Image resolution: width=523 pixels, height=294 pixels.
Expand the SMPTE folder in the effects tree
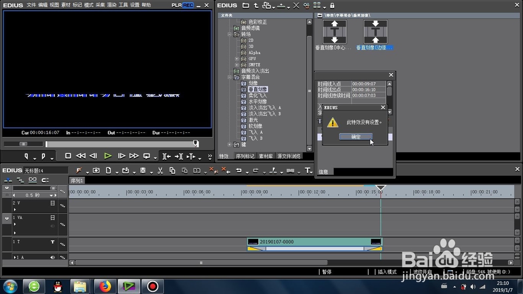[x=237, y=65]
